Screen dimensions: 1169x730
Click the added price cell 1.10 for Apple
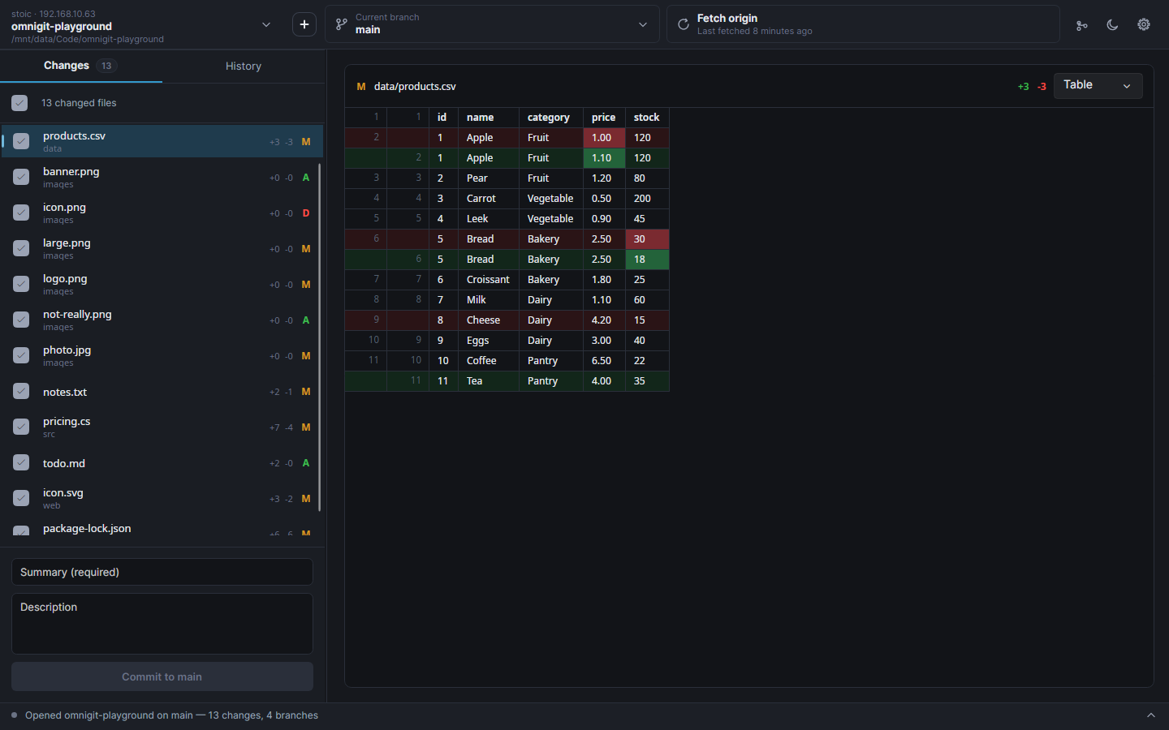point(604,158)
